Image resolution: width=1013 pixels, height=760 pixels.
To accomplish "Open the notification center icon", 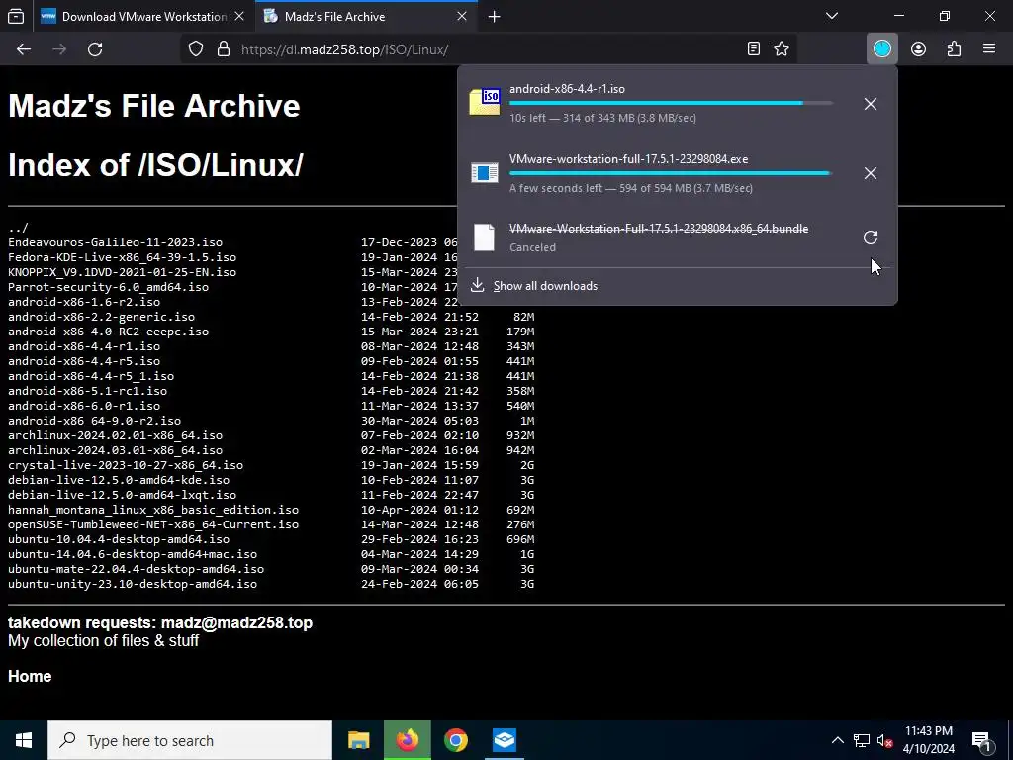I will [981, 740].
